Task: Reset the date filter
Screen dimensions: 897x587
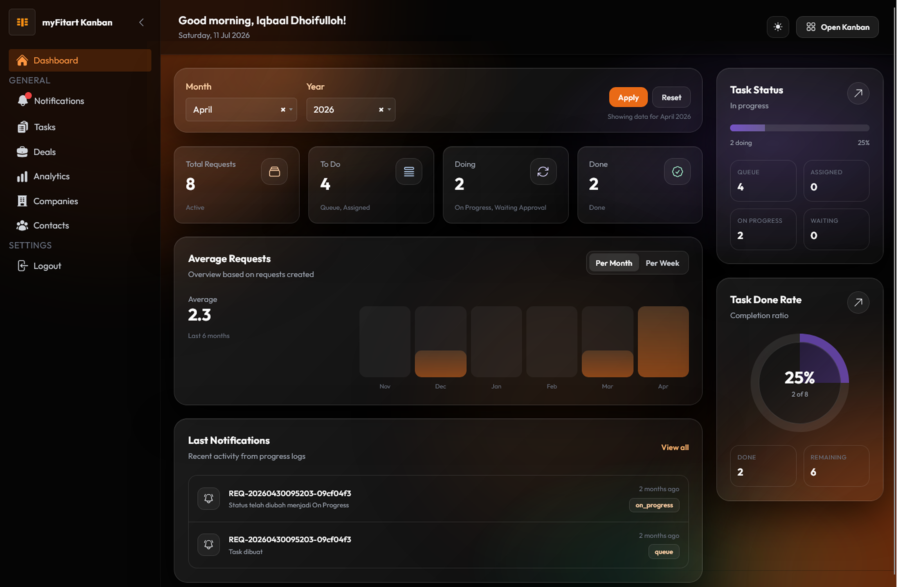Action: click(671, 98)
